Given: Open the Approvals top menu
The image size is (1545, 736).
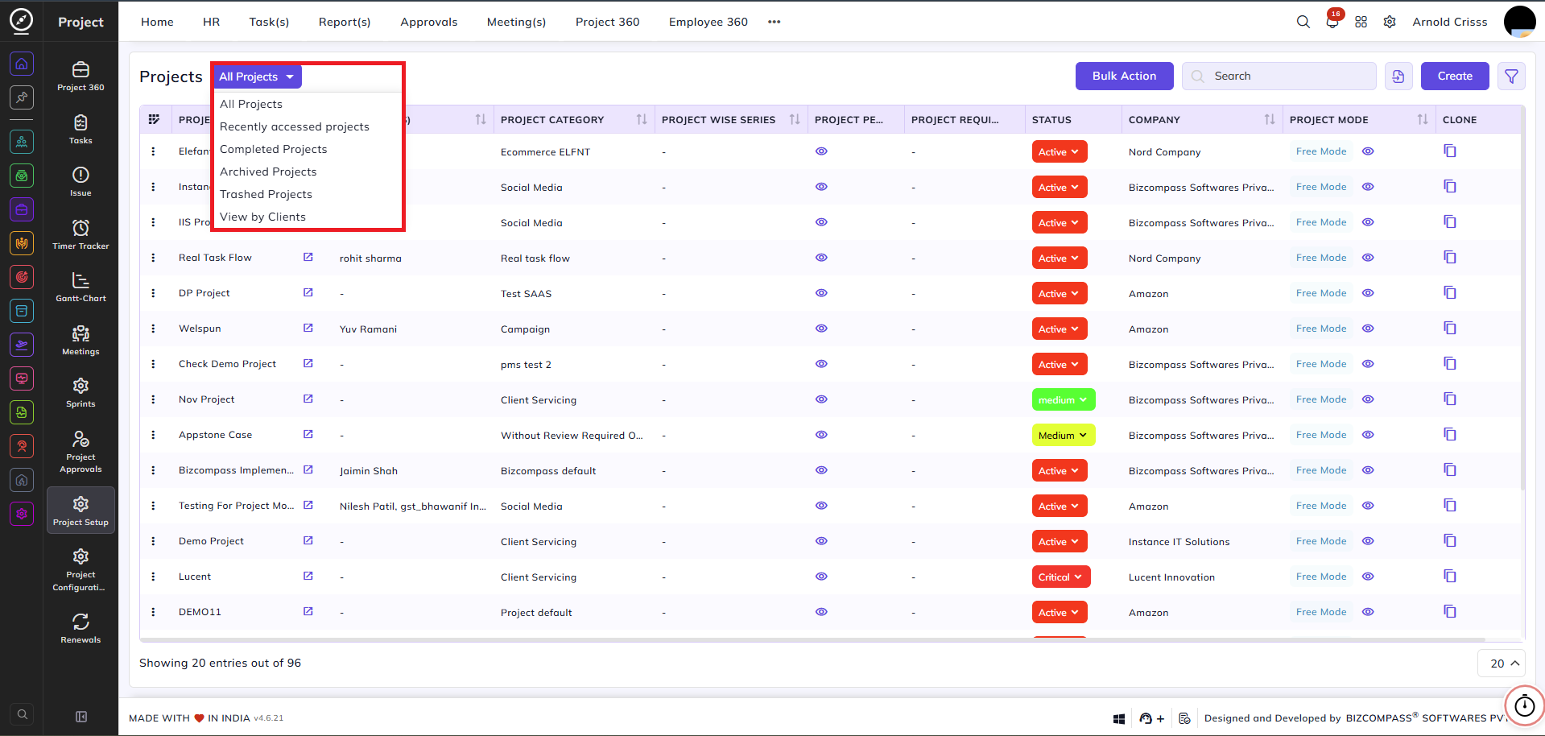Looking at the screenshot, I should [x=429, y=22].
